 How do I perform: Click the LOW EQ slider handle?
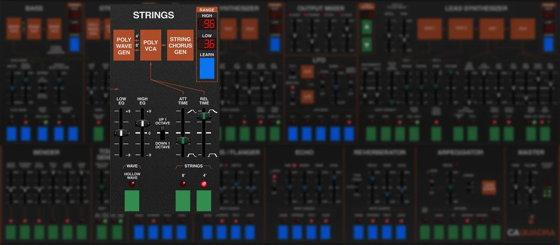[121, 133]
